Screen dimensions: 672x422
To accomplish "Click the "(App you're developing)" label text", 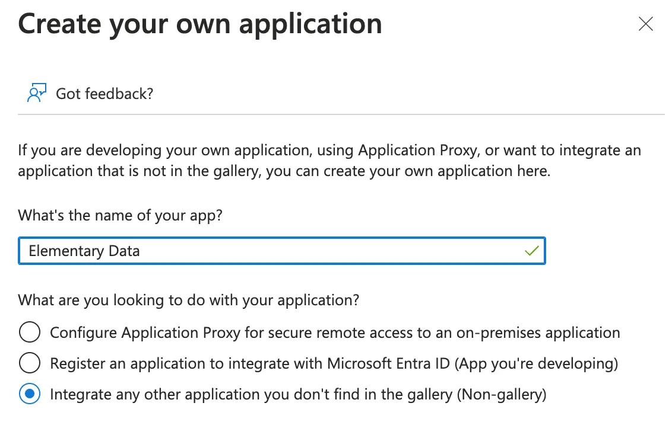I will coord(536,363).
